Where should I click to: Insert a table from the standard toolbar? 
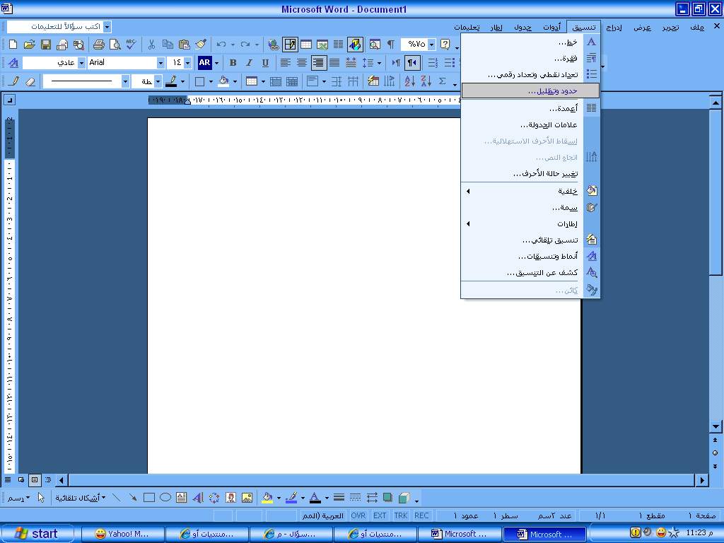pyautogui.click(x=306, y=45)
